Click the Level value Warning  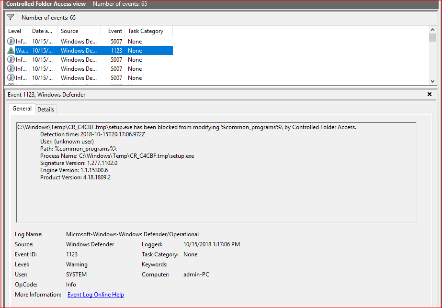77,264
